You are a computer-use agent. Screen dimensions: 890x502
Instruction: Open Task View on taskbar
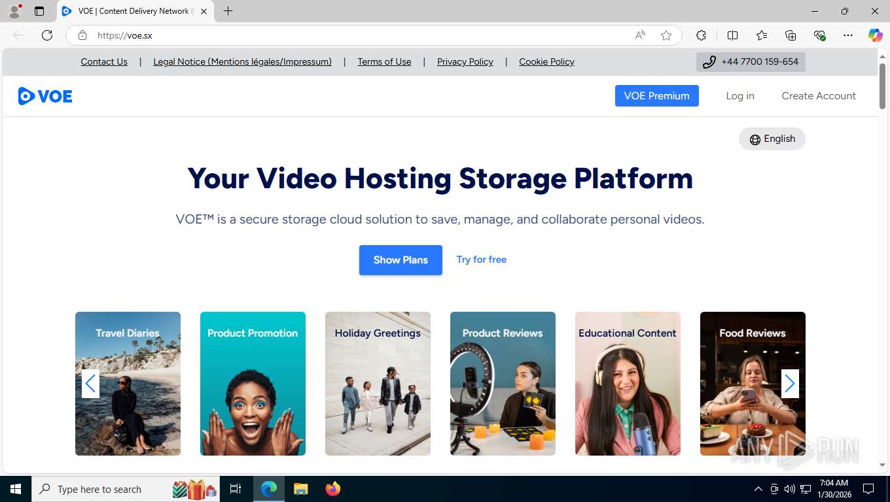pyautogui.click(x=236, y=489)
